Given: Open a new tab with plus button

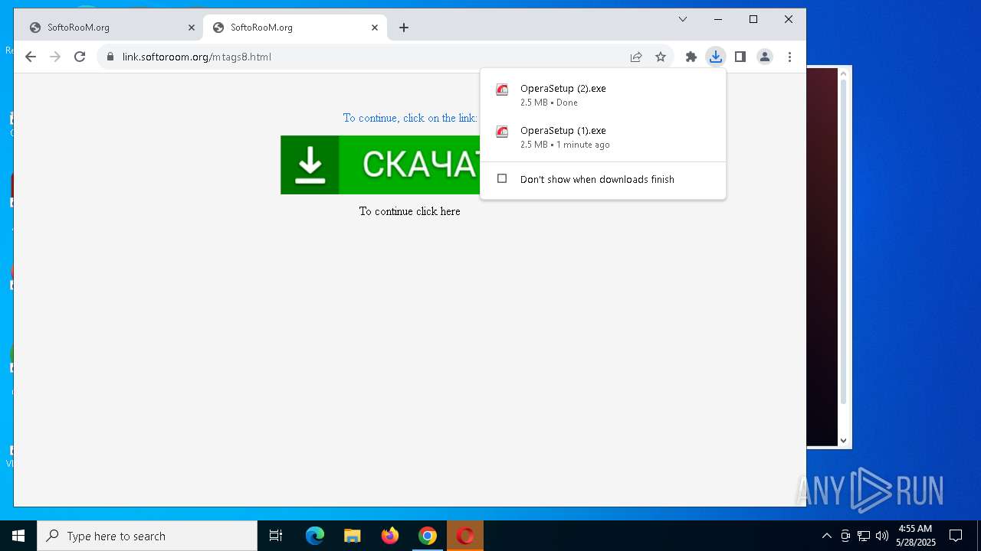Looking at the screenshot, I should [404, 28].
